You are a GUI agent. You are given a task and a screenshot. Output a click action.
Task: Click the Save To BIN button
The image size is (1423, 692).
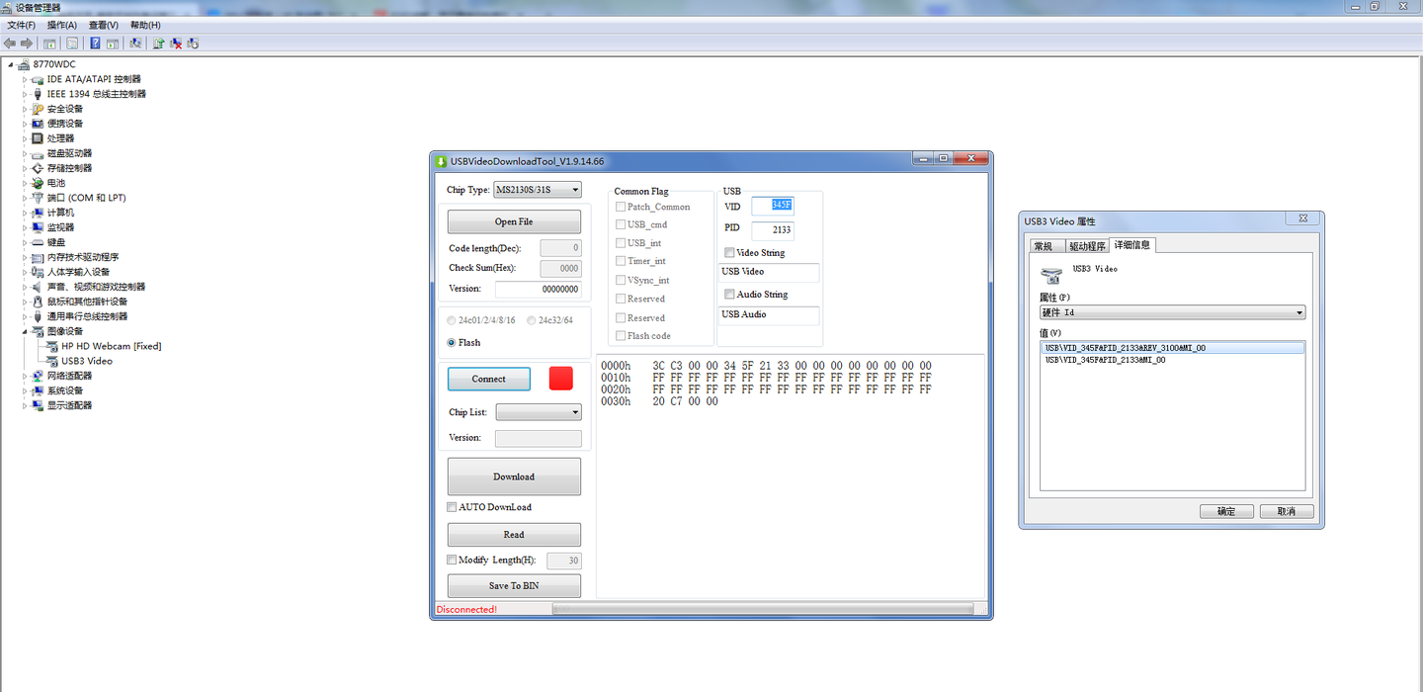(x=514, y=585)
